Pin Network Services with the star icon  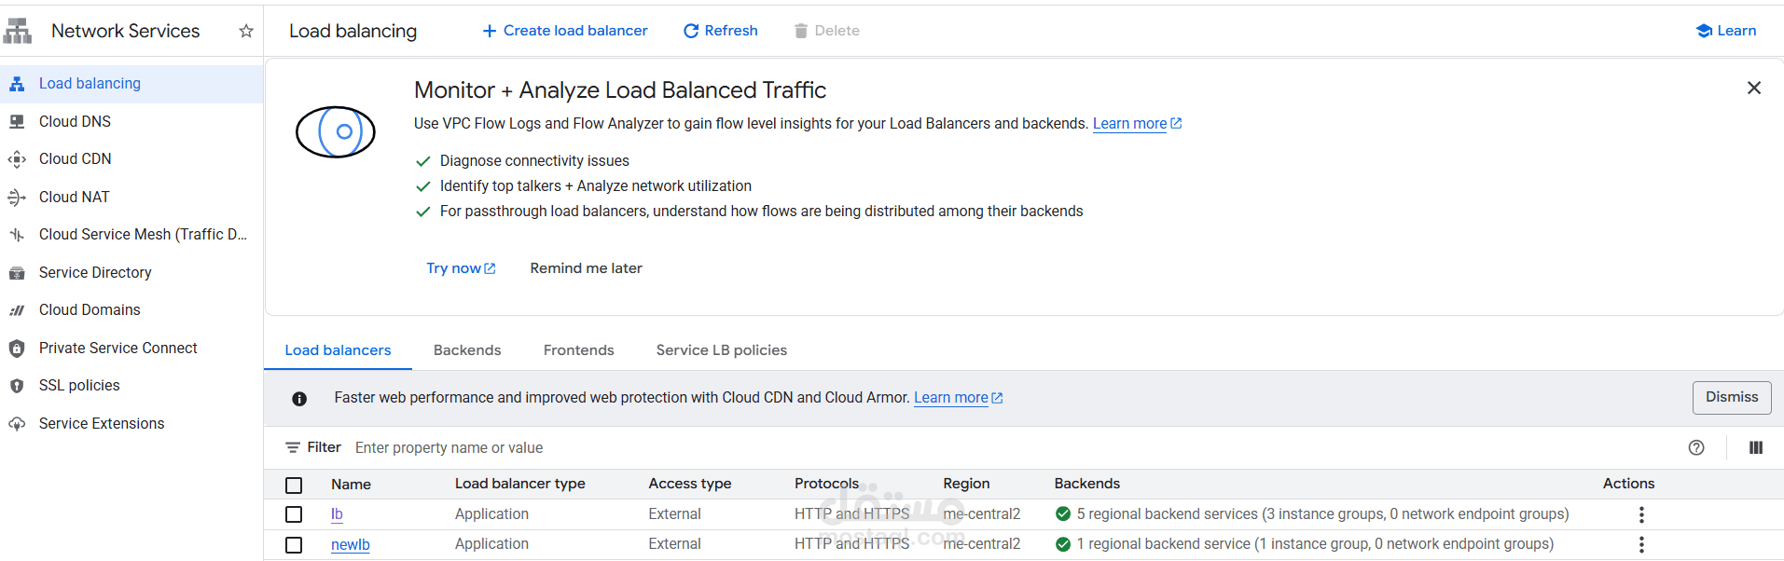tap(246, 31)
